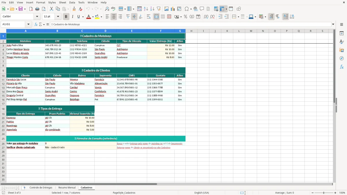The width and height of the screenshot is (347, 195).
Task: Click English (USA) language in status bar
Action: pos(202,193)
